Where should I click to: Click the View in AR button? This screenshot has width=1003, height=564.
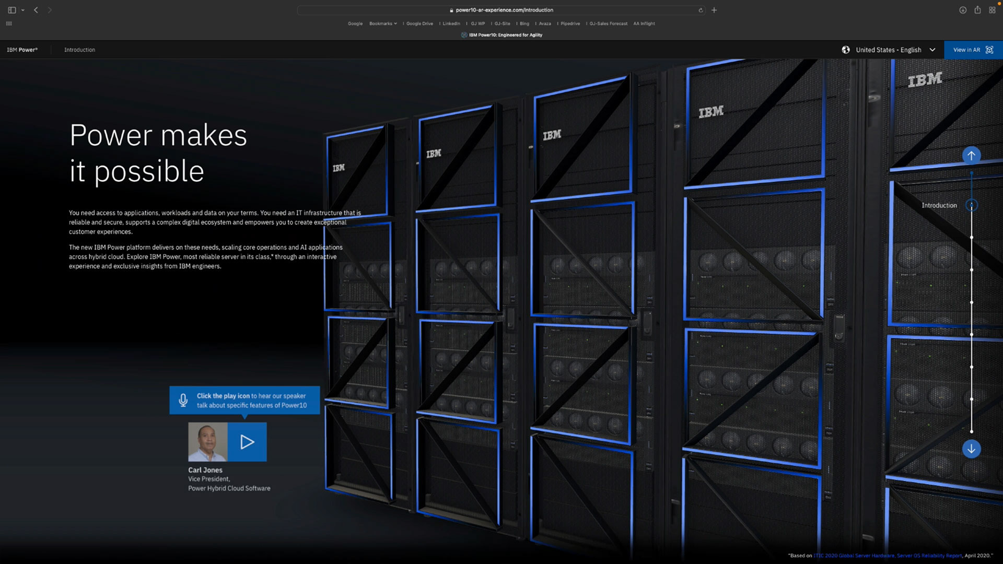tap(973, 50)
